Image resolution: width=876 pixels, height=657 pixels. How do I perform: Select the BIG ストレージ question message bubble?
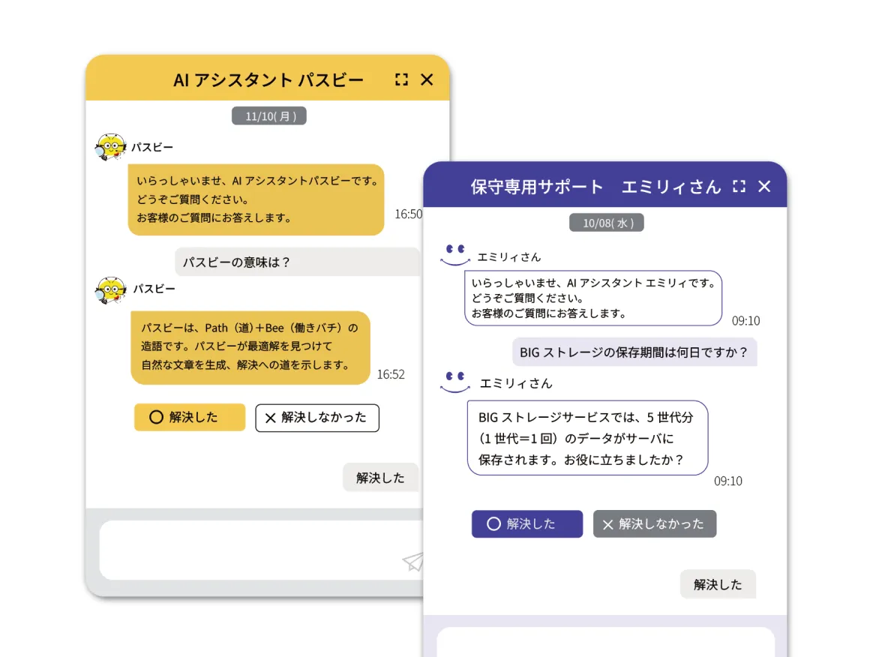pyautogui.click(x=634, y=352)
